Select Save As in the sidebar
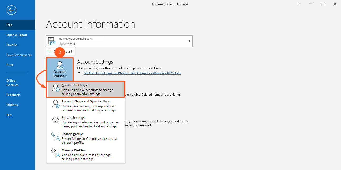 (12, 45)
